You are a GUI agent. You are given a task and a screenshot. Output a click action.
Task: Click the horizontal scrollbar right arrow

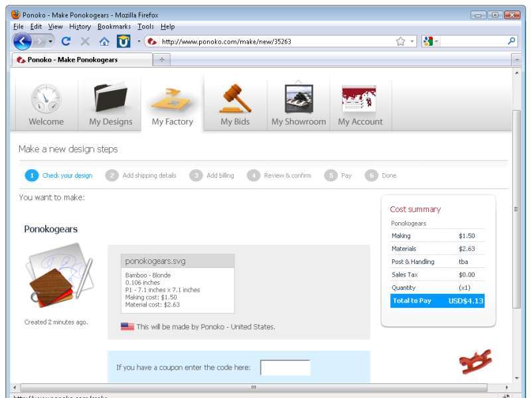point(506,387)
